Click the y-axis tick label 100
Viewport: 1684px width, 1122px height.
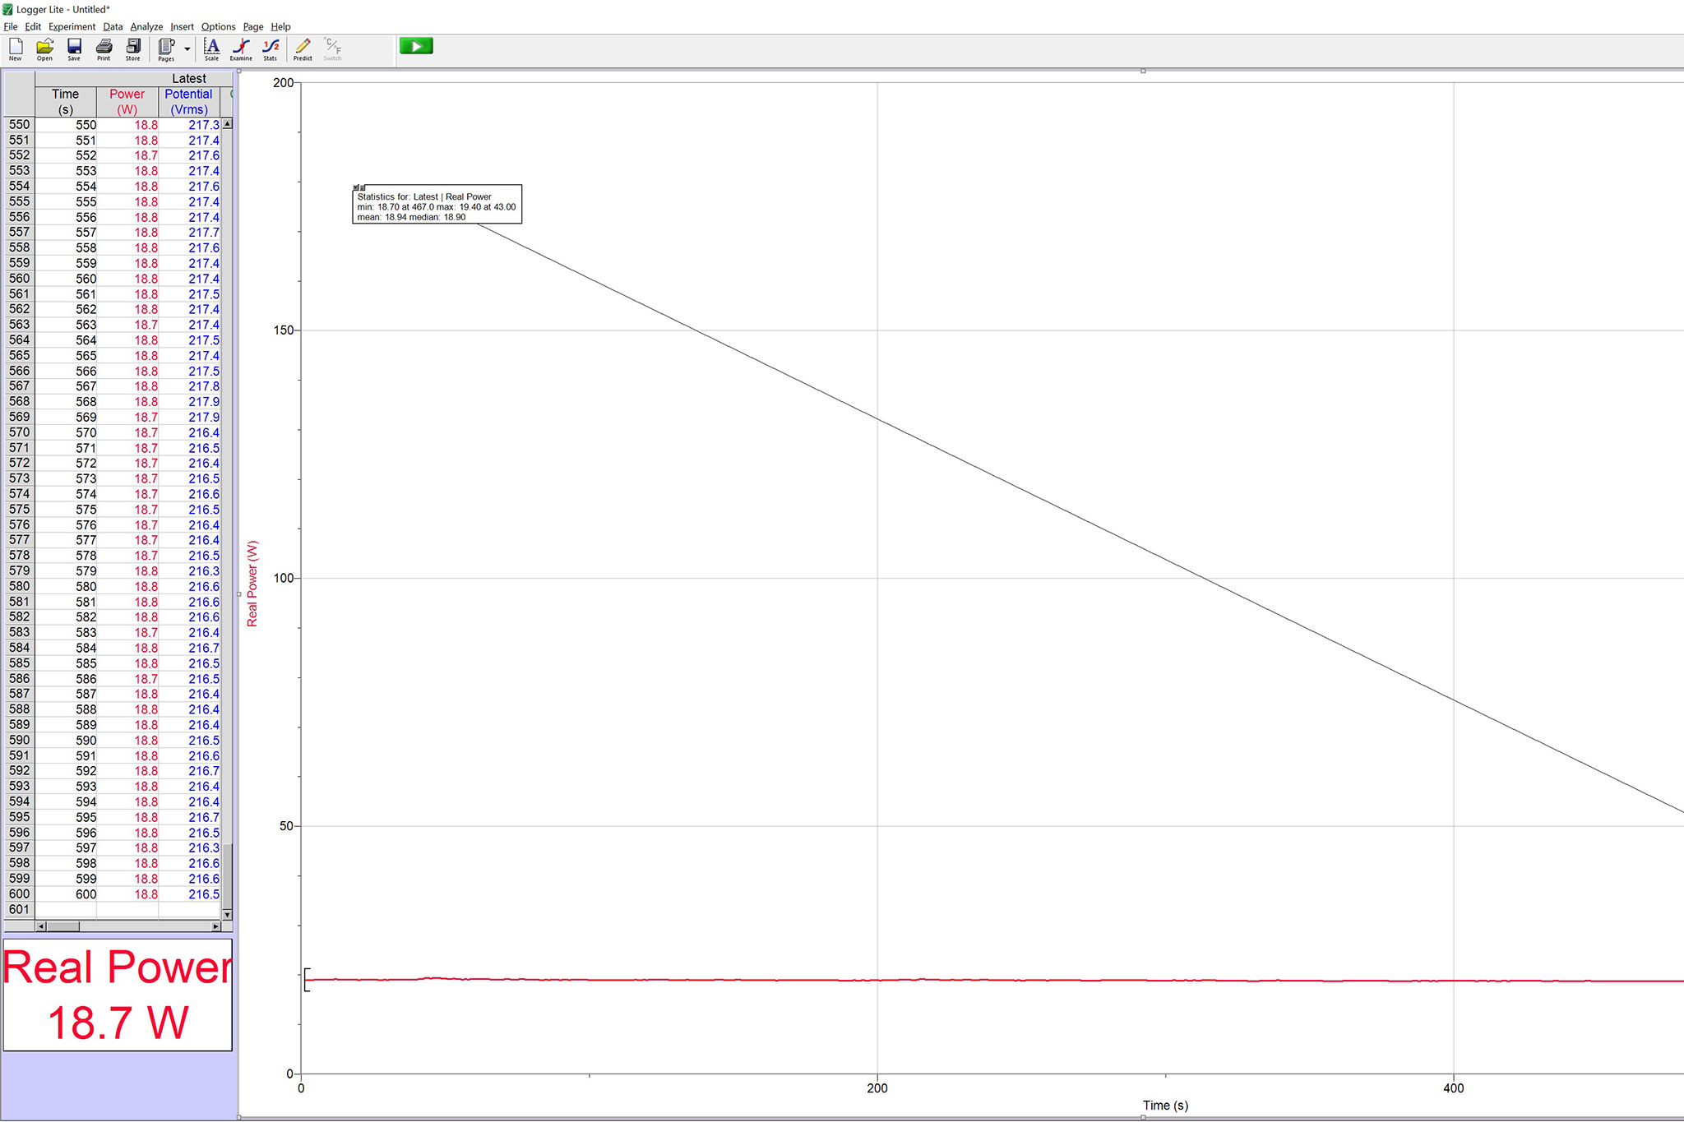(283, 578)
